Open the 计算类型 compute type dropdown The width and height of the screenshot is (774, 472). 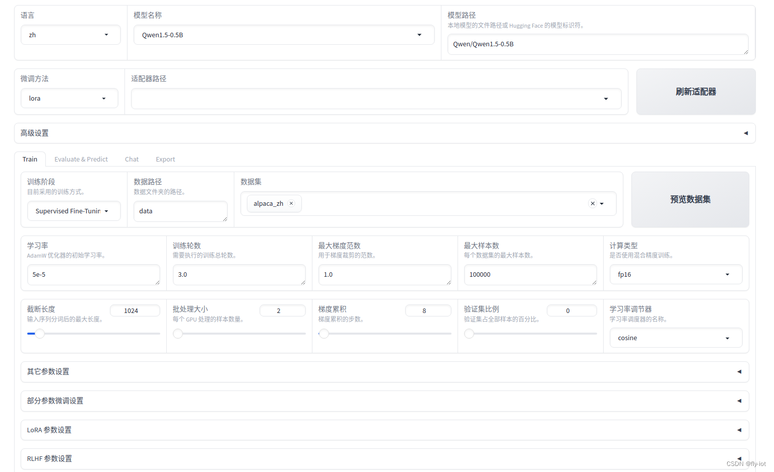point(676,274)
